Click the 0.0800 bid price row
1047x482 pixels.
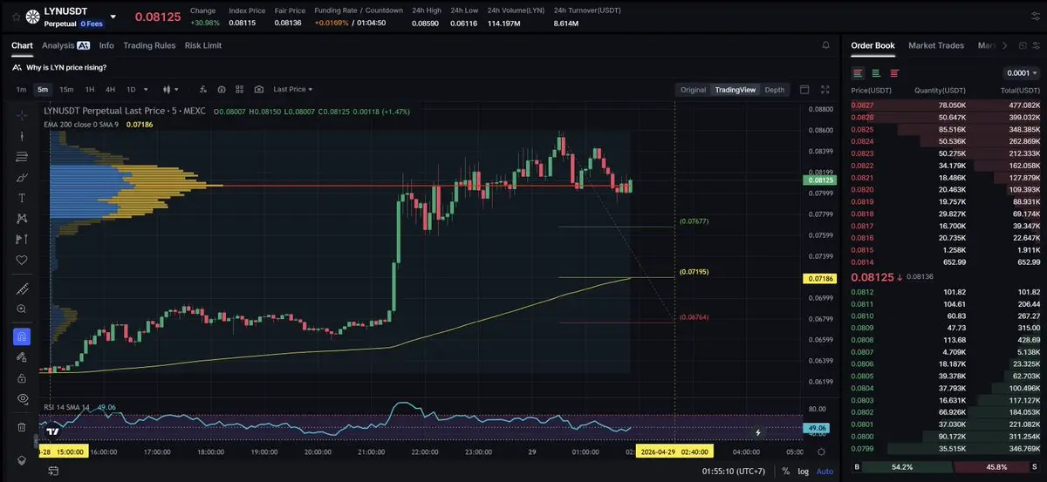(x=946, y=436)
